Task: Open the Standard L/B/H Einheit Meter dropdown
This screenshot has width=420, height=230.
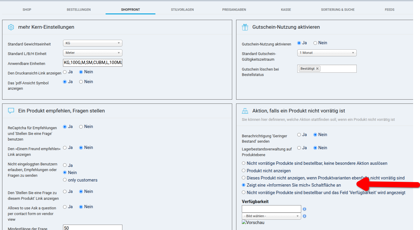Action: pos(92,53)
